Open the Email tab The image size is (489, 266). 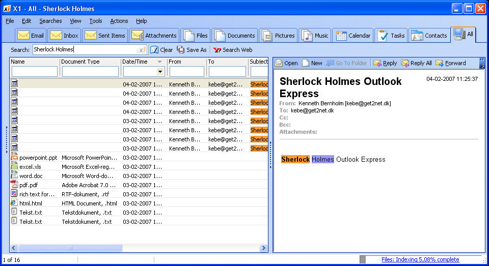tap(31, 36)
